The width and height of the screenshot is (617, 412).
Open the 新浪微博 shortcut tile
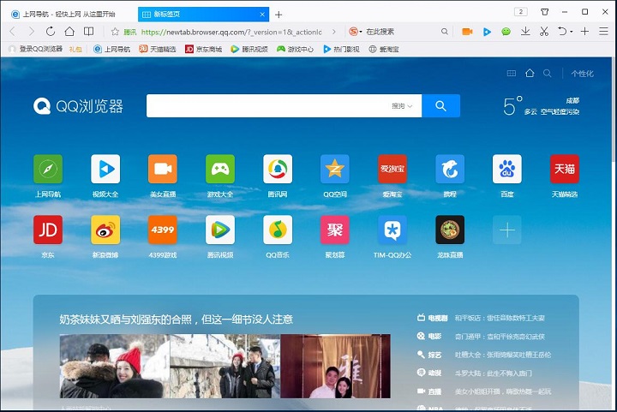pos(105,230)
